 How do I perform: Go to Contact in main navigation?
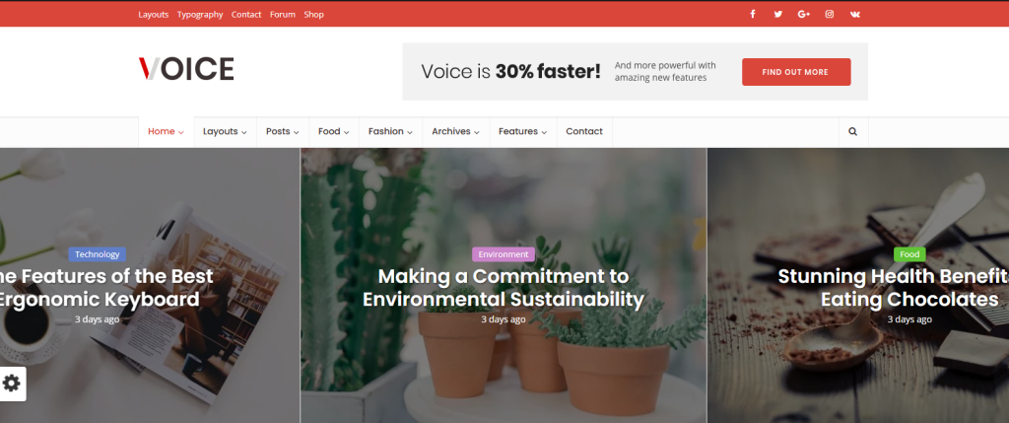point(584,131)
